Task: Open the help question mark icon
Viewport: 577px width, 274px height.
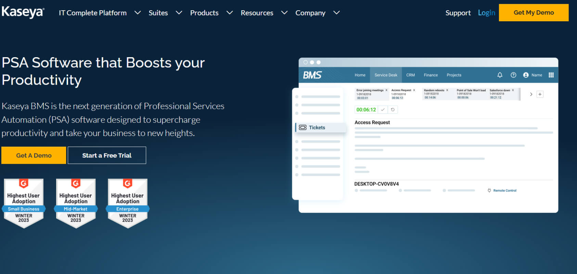Action: pyautogui.click(x=513, y=75)
